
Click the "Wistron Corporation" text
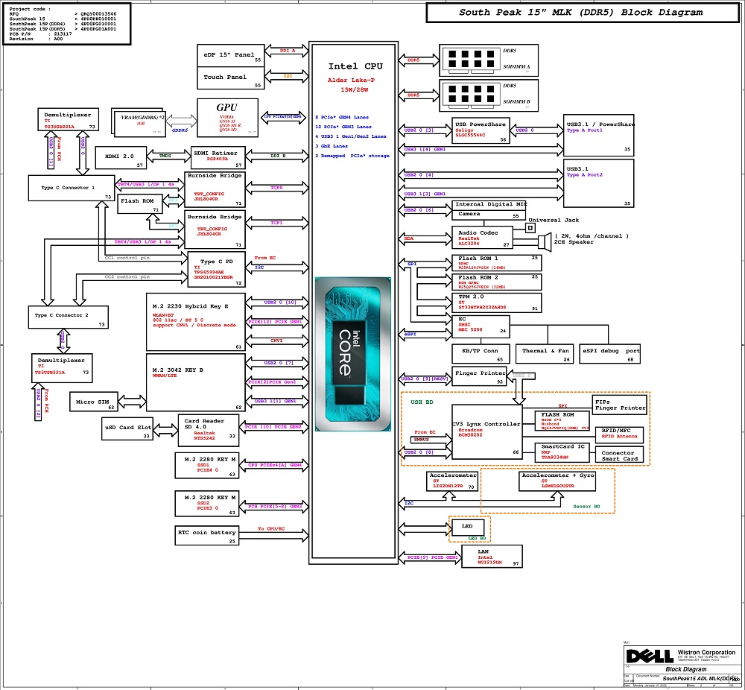tap(706, 653)
